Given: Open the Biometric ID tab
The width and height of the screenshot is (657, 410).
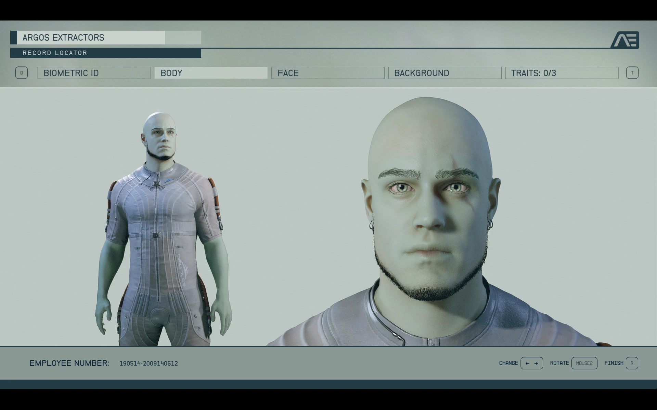Looking at the screenshot, I should [x=94, y=73].
